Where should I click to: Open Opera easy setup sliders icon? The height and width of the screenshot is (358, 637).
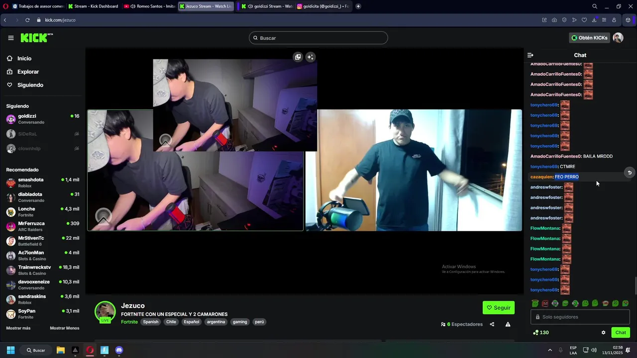(x=604, y=20)
